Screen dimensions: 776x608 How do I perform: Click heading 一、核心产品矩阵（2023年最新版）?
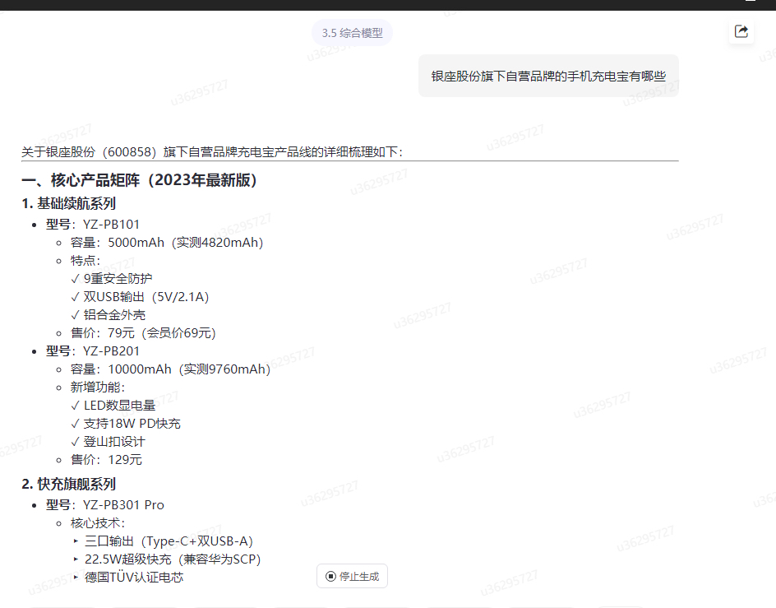coord(139,180)
